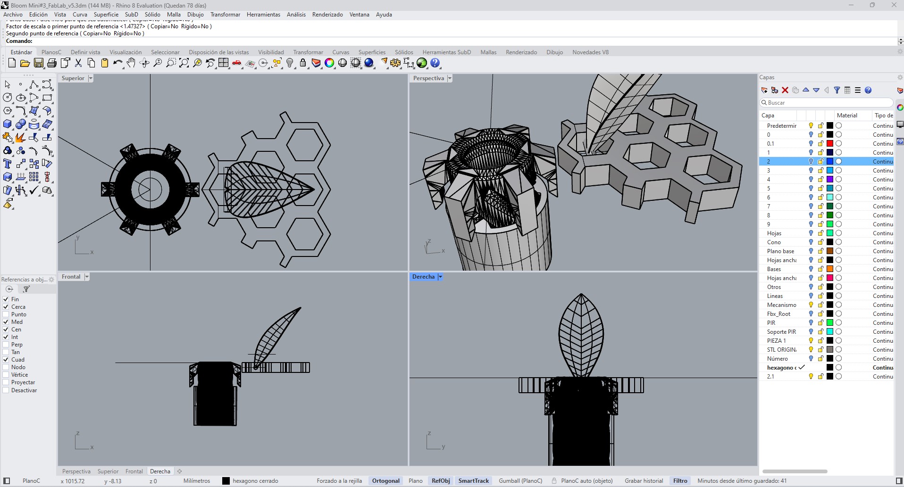Toggle the Cuad object snap checkbox

pos(6,360)
